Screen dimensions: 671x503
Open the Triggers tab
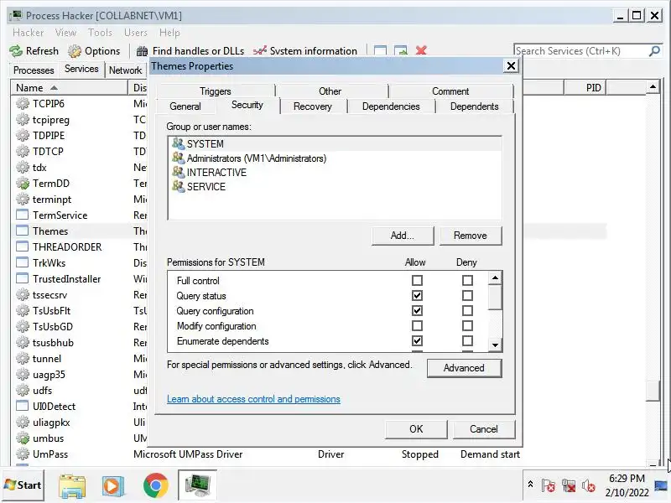pos(216,91)
